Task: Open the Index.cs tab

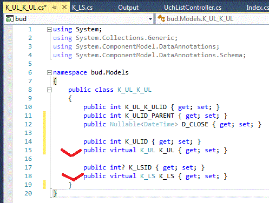Action: [258, 8]
